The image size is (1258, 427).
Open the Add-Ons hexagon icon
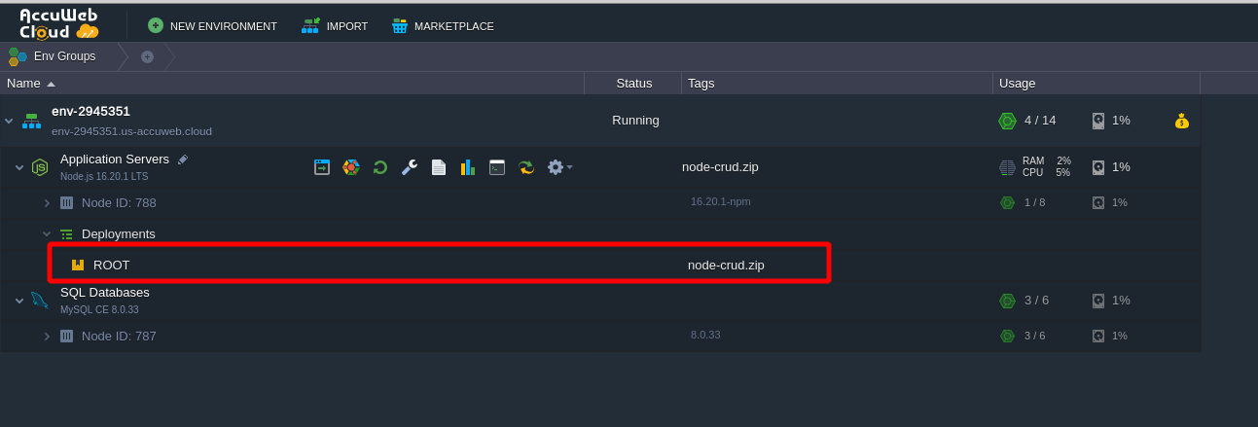[x=351, y=167]
